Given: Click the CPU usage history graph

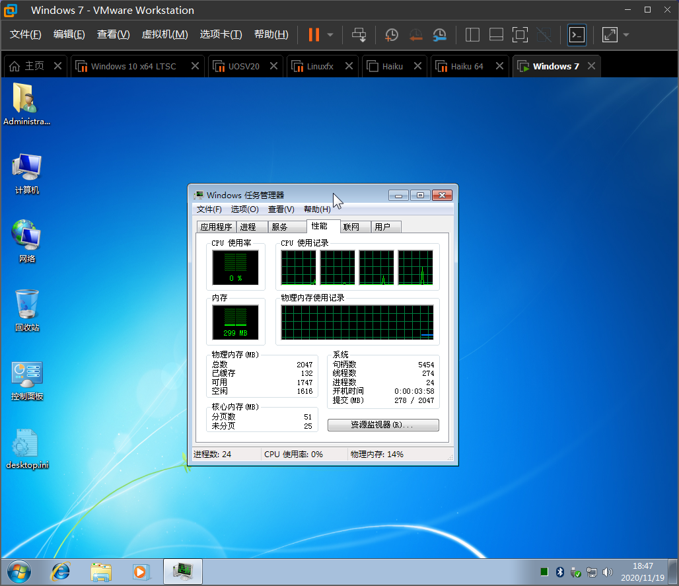Looking at the screenshot, I should 357,268.
